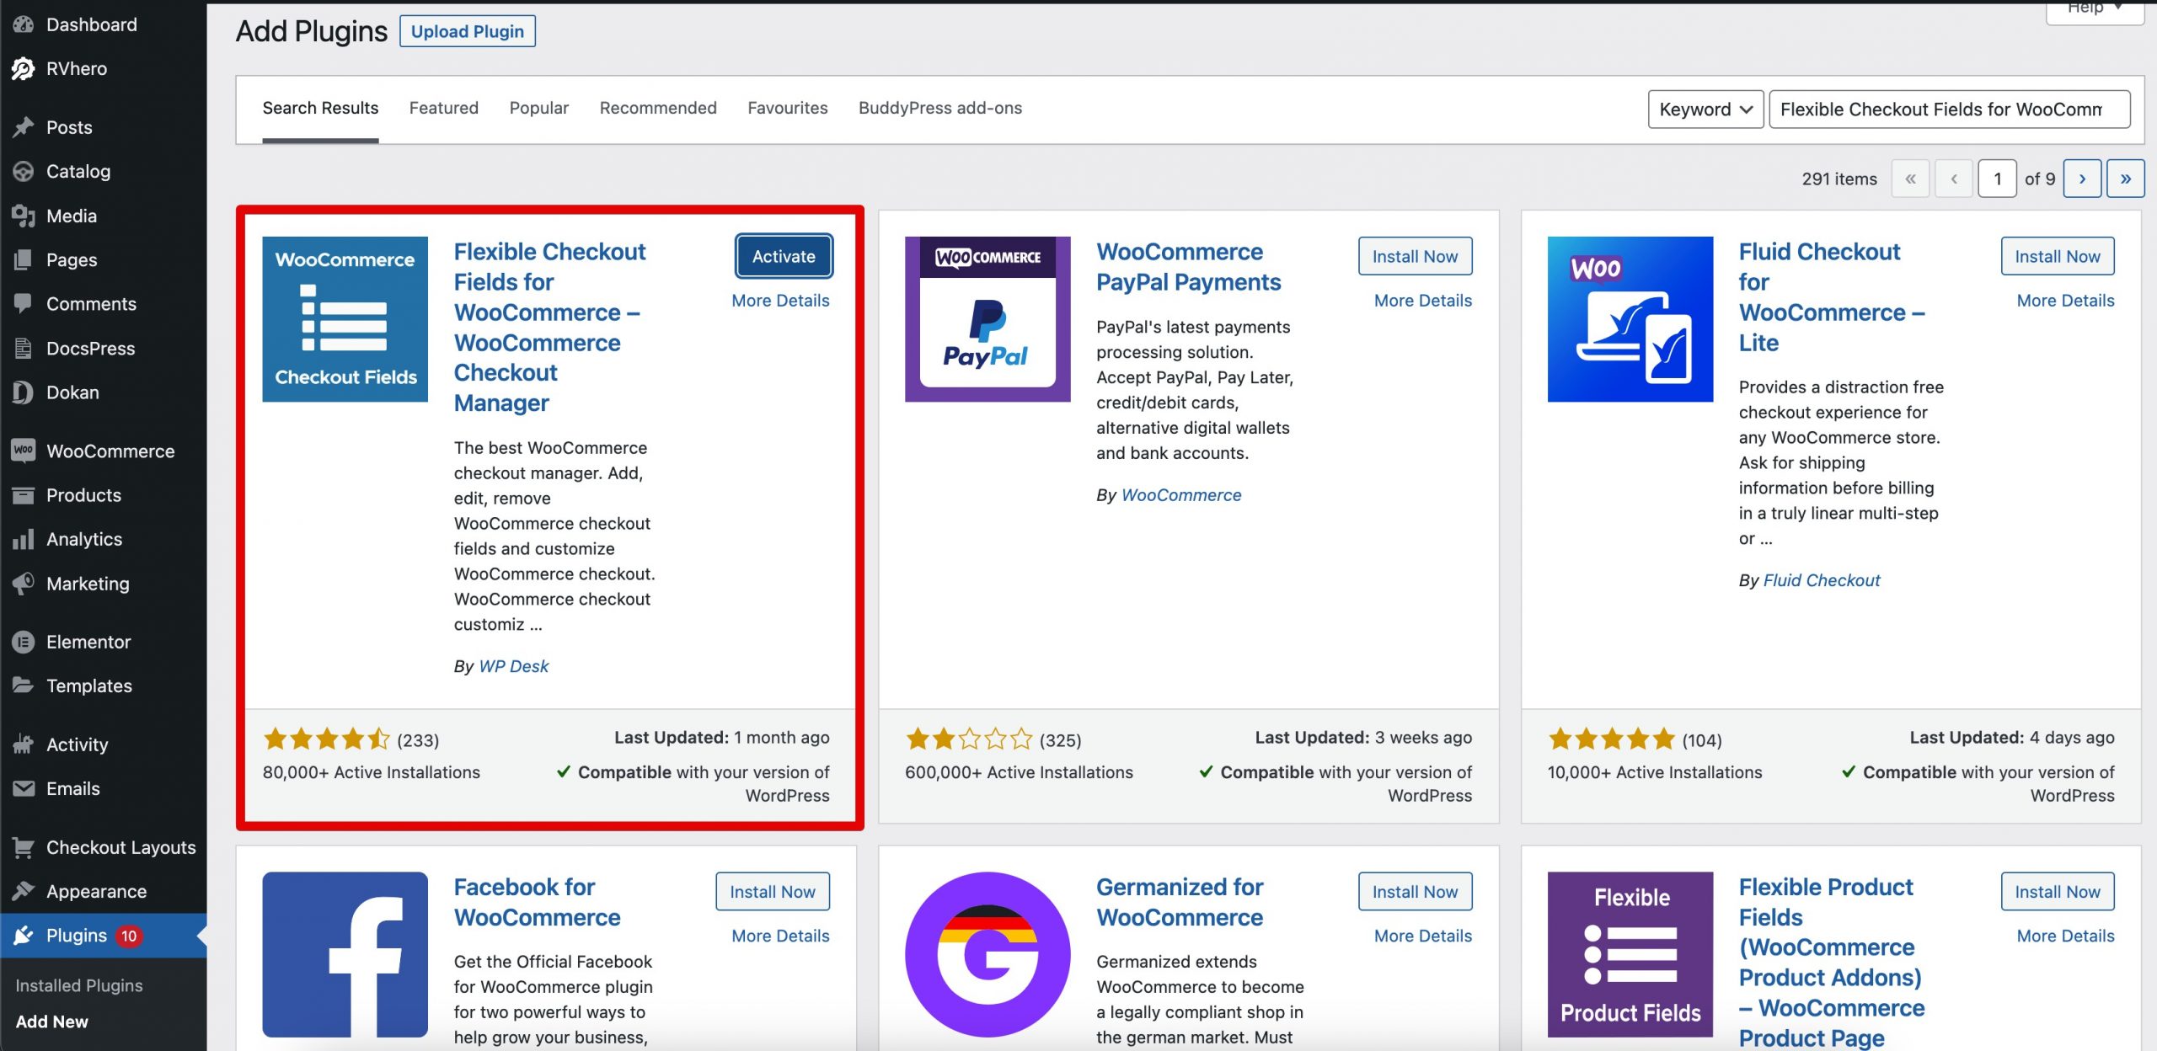The image size is (2157, 1051).
Task: Activate Flexible Checkout Fields plugin
Action: 784,256
